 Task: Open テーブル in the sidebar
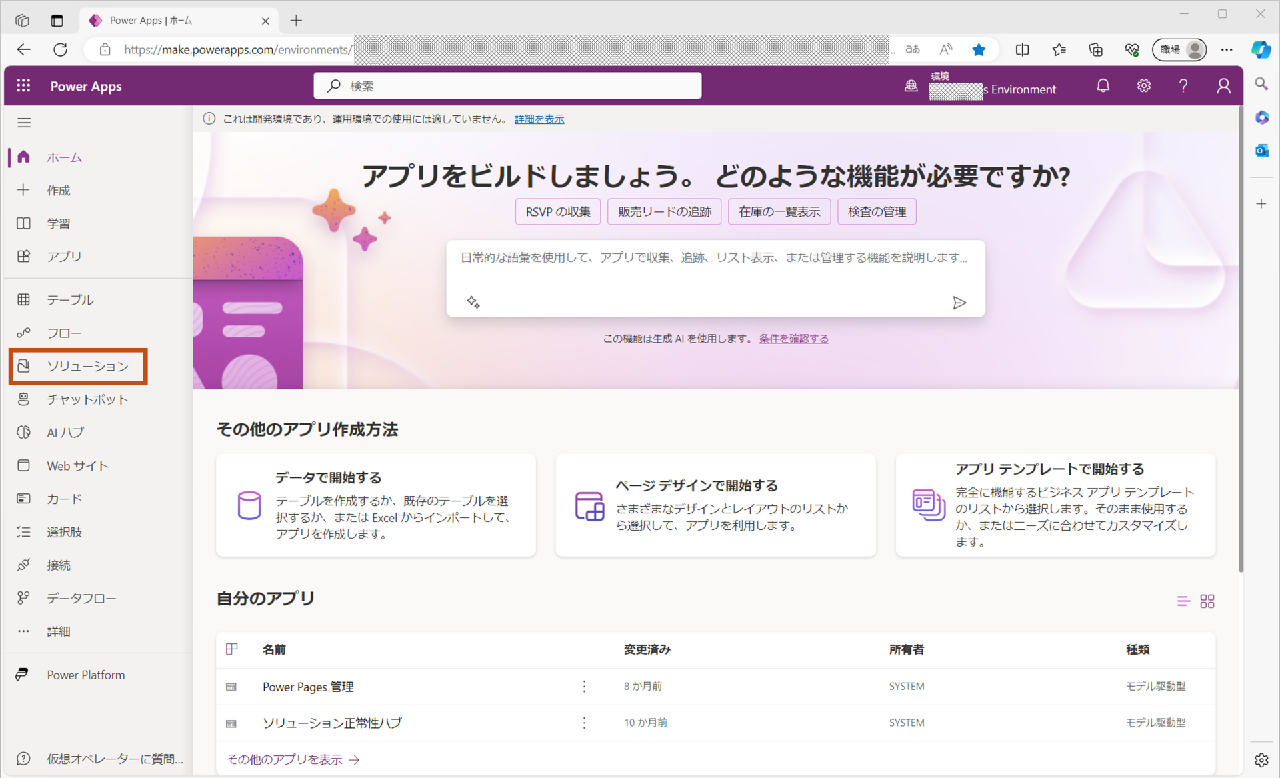70,300
